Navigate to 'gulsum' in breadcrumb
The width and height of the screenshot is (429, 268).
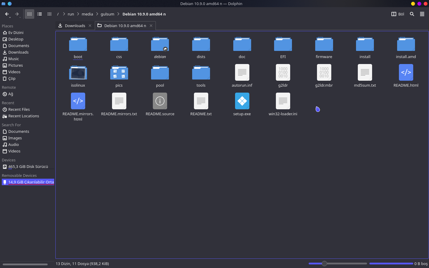[108, 14]
